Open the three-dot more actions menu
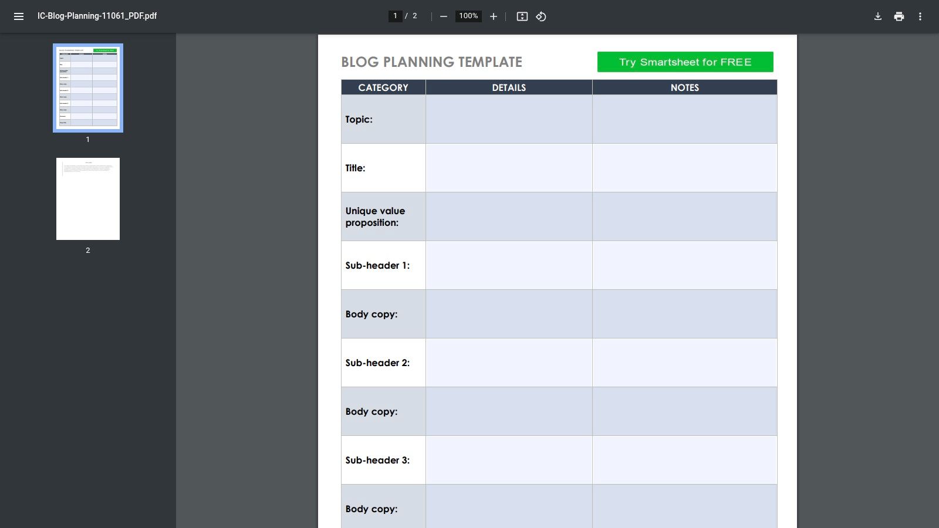The width and height of the screenshot is (939, 528). coord(920,16)
